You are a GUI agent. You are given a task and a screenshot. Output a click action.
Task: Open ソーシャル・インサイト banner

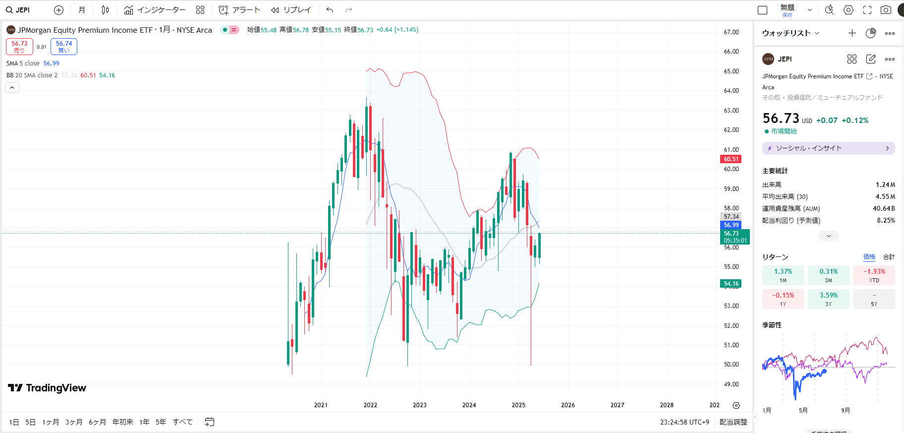pyautogui.click(x=828, y=148)
